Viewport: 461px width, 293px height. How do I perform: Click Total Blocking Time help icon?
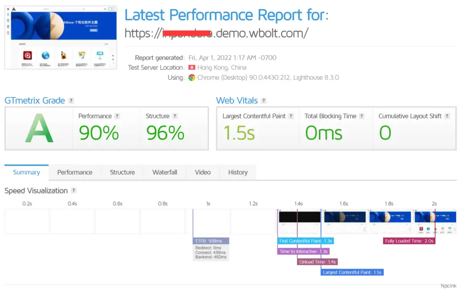pyautogui.click(x=362, y=116)
